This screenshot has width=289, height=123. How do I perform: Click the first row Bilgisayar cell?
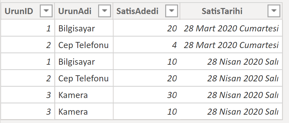(84, 28)
